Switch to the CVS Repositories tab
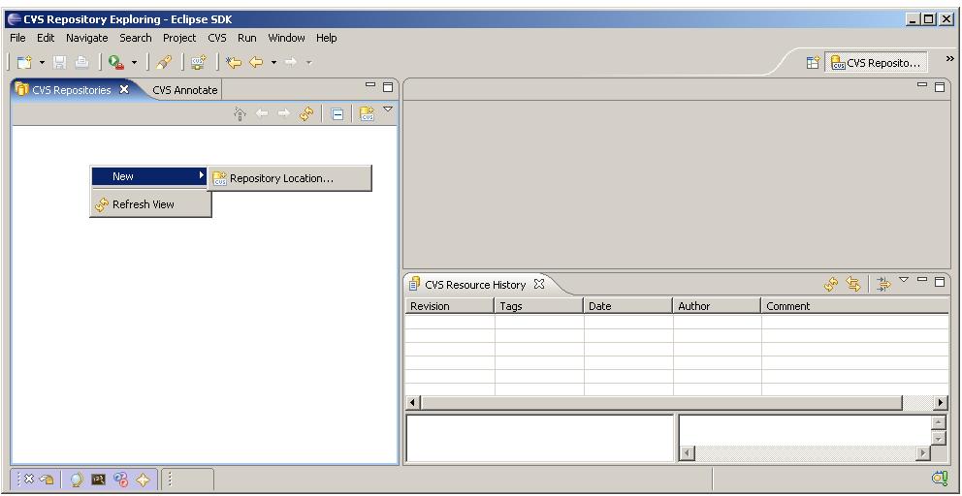 coord(71,89)
